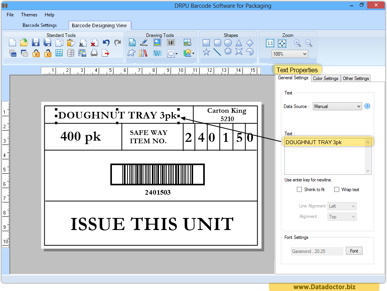This screenshot has width=387, height=291.
Task: Paste from the clipboard icon
Action: (x=71, y=43)
